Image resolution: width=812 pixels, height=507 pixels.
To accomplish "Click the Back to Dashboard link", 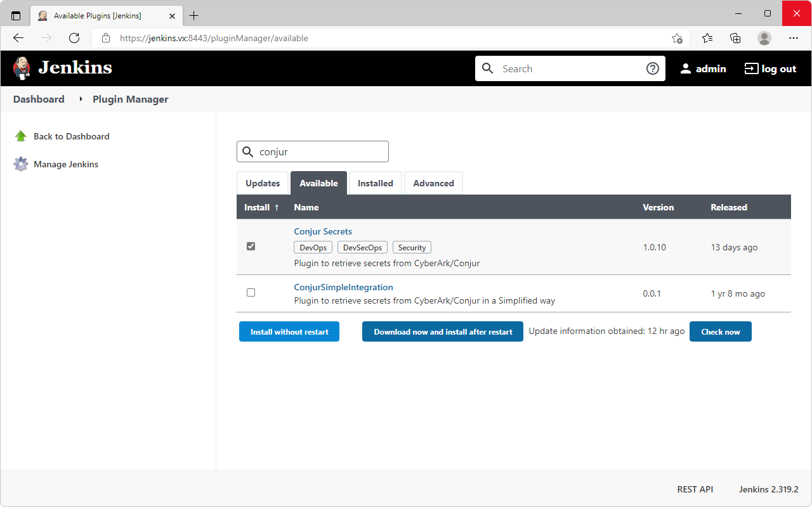I will click(x=72, y=136).
